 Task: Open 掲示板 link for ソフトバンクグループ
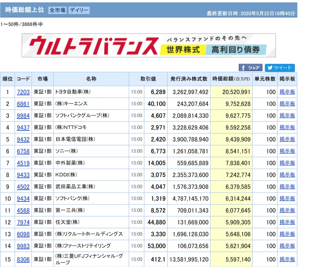tap(287, 116)
